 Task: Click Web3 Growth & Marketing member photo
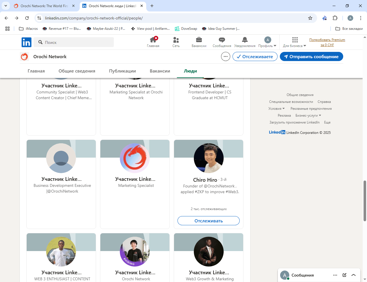[209, 252]
